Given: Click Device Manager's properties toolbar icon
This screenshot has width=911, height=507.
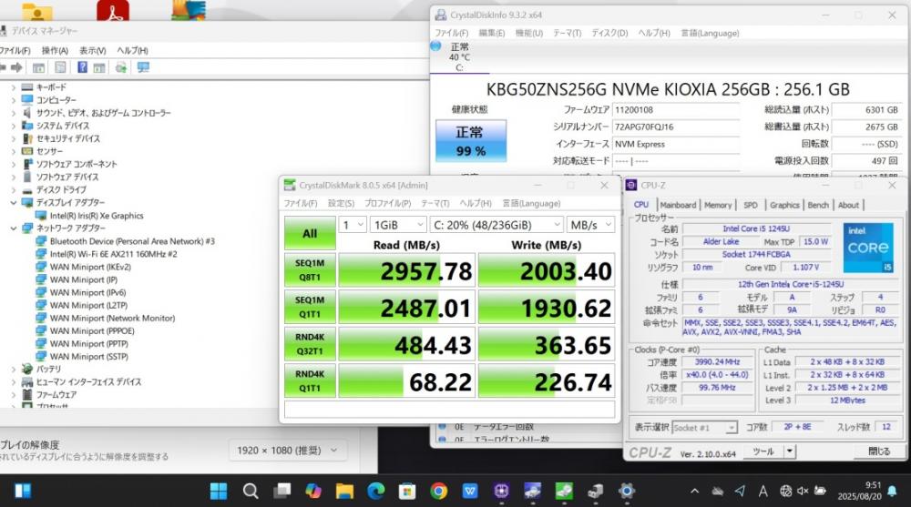Looking at the screenshot, I should 60,67.
